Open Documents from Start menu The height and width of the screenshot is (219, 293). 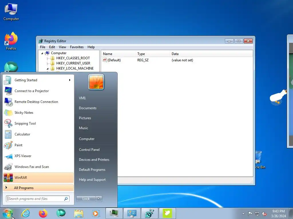coord(88,108)
